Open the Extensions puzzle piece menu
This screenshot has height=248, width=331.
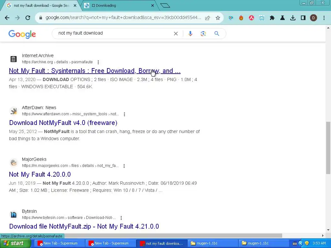point(272,18)
